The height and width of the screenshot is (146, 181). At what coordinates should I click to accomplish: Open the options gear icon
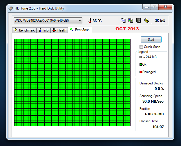pyautogui.click(x=146, y=21)
